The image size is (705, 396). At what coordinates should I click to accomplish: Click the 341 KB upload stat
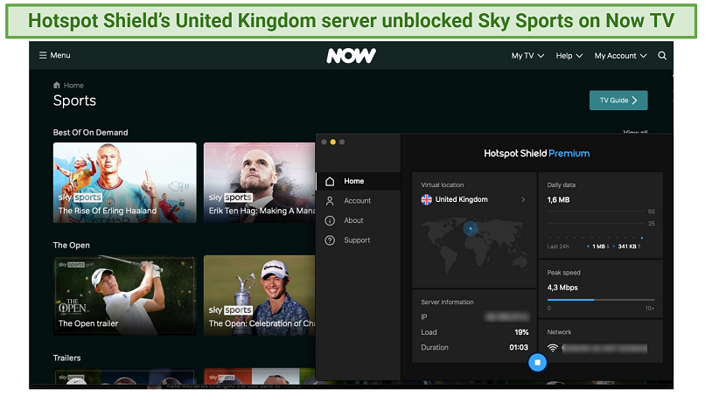pos(627,247)
